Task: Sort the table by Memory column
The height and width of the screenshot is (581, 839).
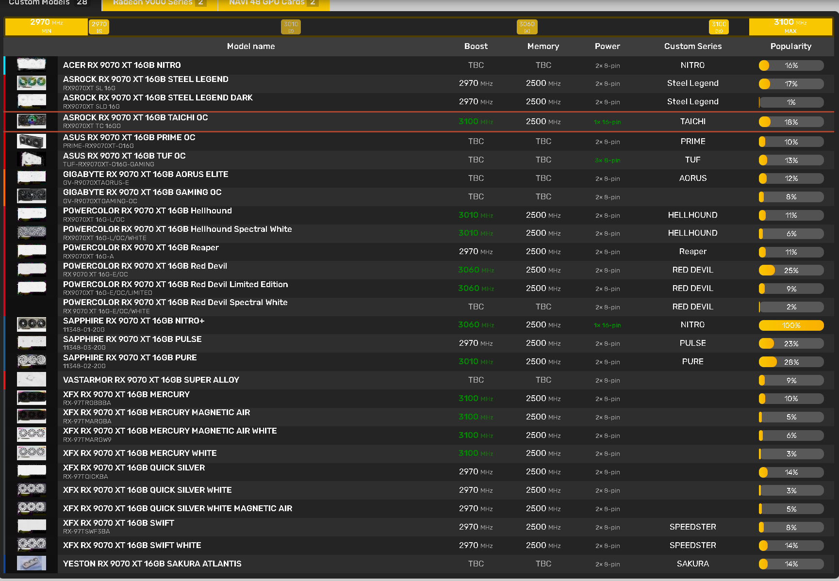Action: (x=543, y=46)
